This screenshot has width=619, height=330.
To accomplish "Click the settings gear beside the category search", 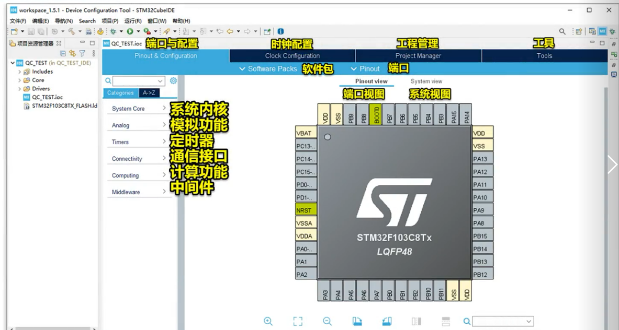I will pos(173,81).
